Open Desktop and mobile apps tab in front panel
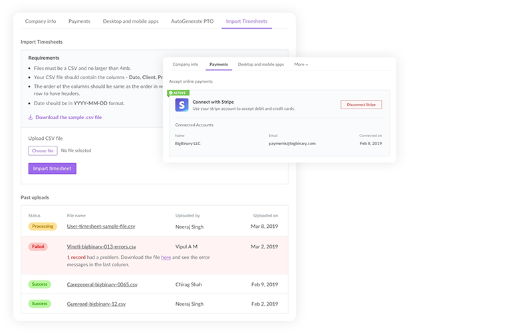 261,65
